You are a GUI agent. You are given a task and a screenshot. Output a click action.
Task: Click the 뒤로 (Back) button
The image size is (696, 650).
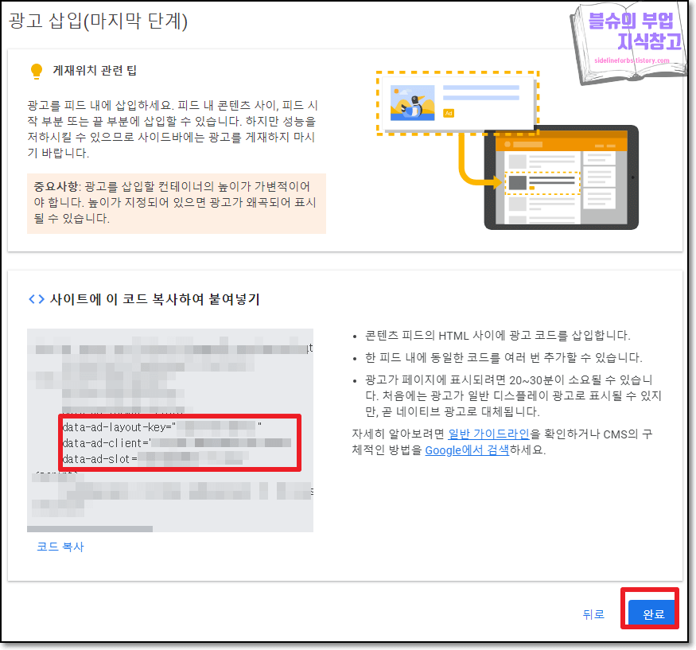point(593,614)
